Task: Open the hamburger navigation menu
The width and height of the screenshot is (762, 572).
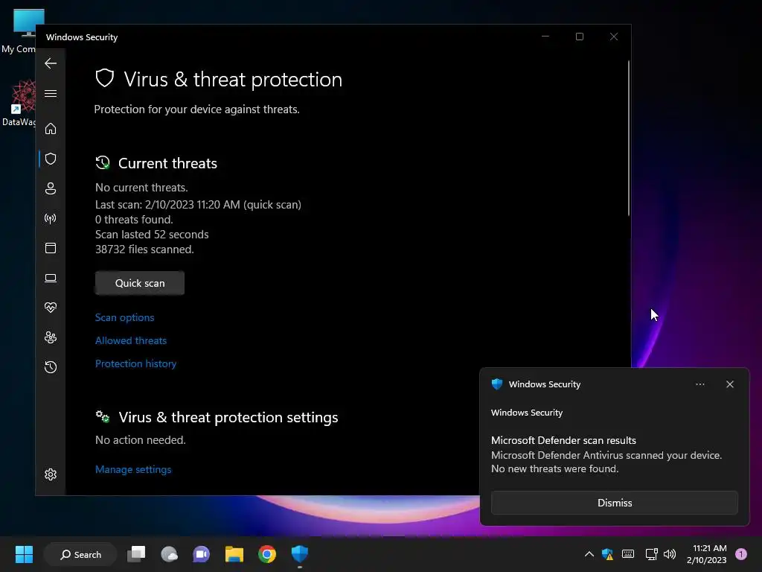Action: coord(51,93)
